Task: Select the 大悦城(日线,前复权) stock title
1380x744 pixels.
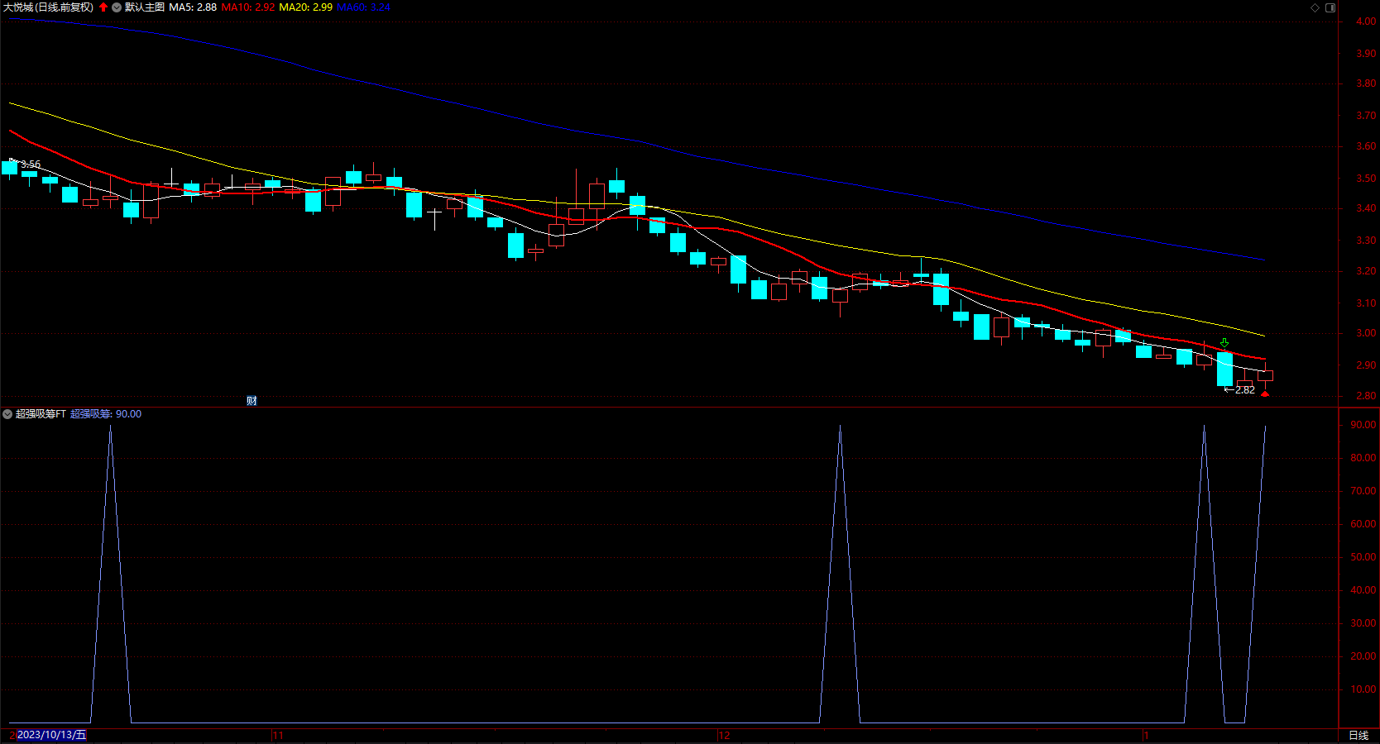Action: point(48,7)
